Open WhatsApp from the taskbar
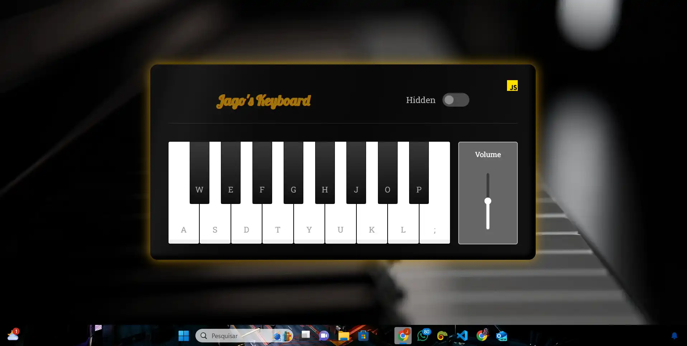 coord(423,336)
